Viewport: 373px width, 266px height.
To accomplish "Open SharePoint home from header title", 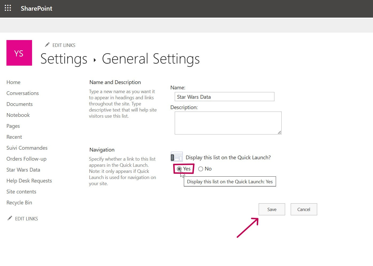I will click(37, 9).
